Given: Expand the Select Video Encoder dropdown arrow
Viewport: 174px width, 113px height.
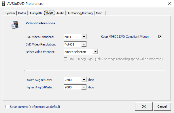Looking at the screenshot, I should [x=95, y=51].
